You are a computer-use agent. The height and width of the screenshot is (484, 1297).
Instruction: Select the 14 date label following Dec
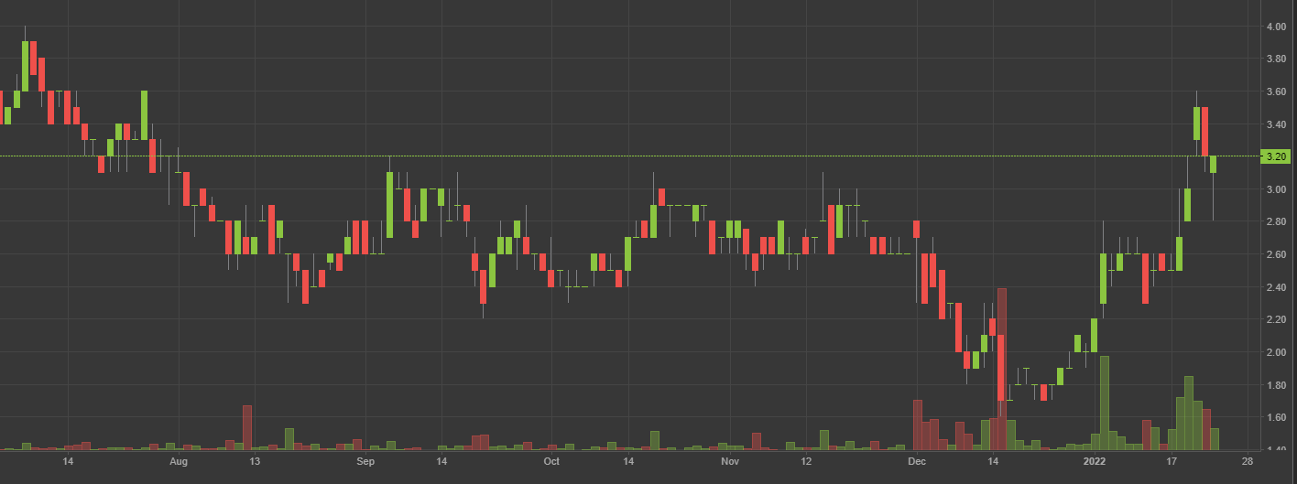click(993, 462)
